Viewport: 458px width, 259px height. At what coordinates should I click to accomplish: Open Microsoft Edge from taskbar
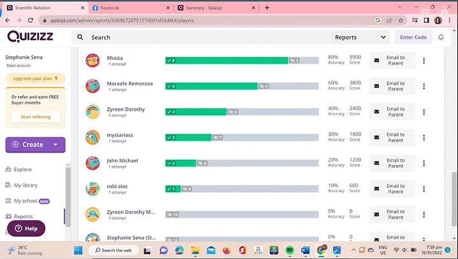[179, 250]
